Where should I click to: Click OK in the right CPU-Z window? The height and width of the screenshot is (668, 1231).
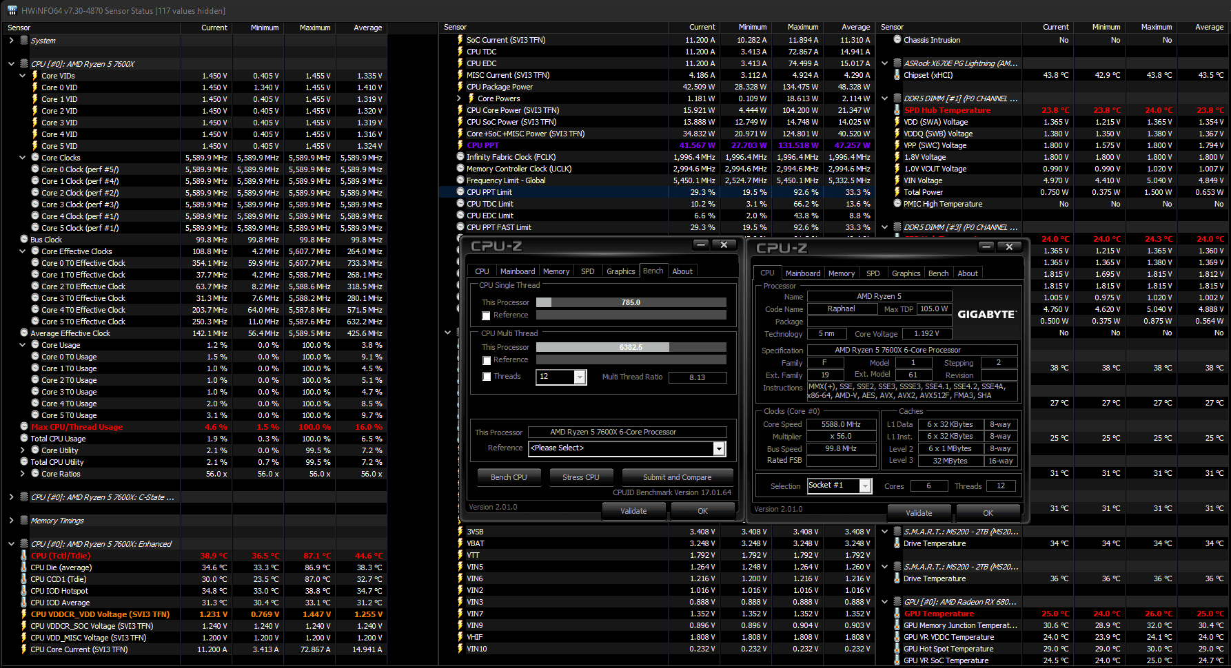[x=988, y=513]
